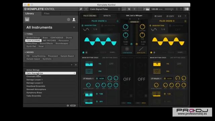
Task: Open the Continuum sound source thumbnail
Action: point(127,50)
